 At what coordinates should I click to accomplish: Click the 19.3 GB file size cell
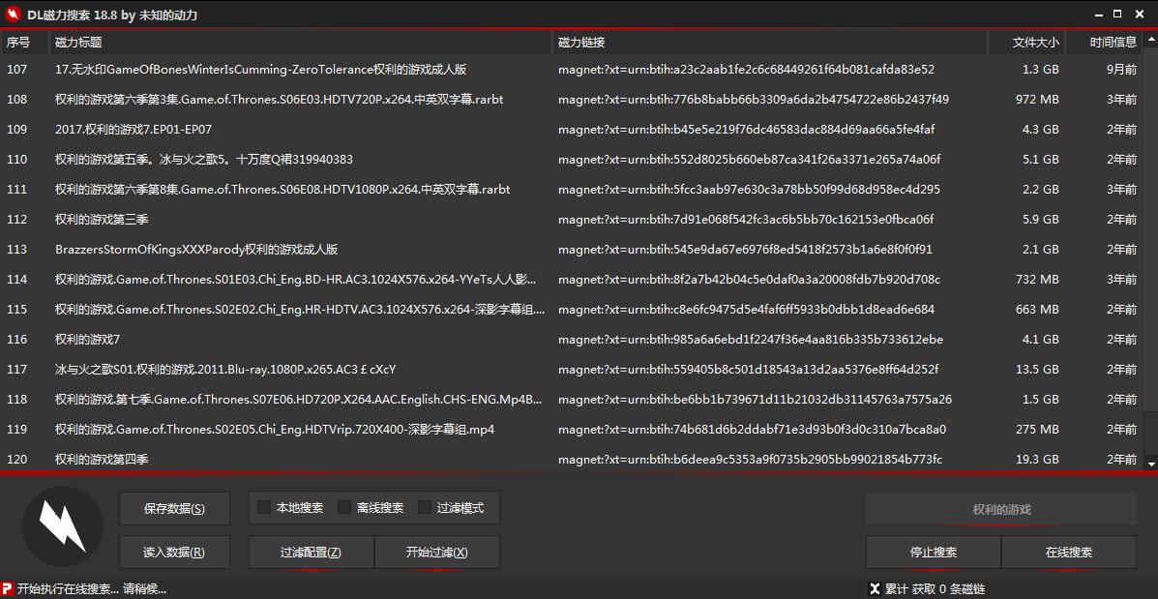pyautogui.click(x=1038, y=460)
